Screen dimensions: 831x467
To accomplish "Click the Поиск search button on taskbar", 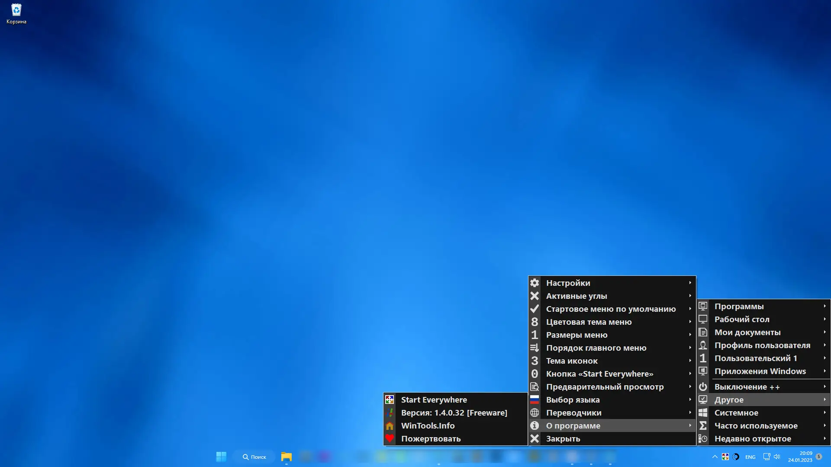I will click(x=254, y=457).
